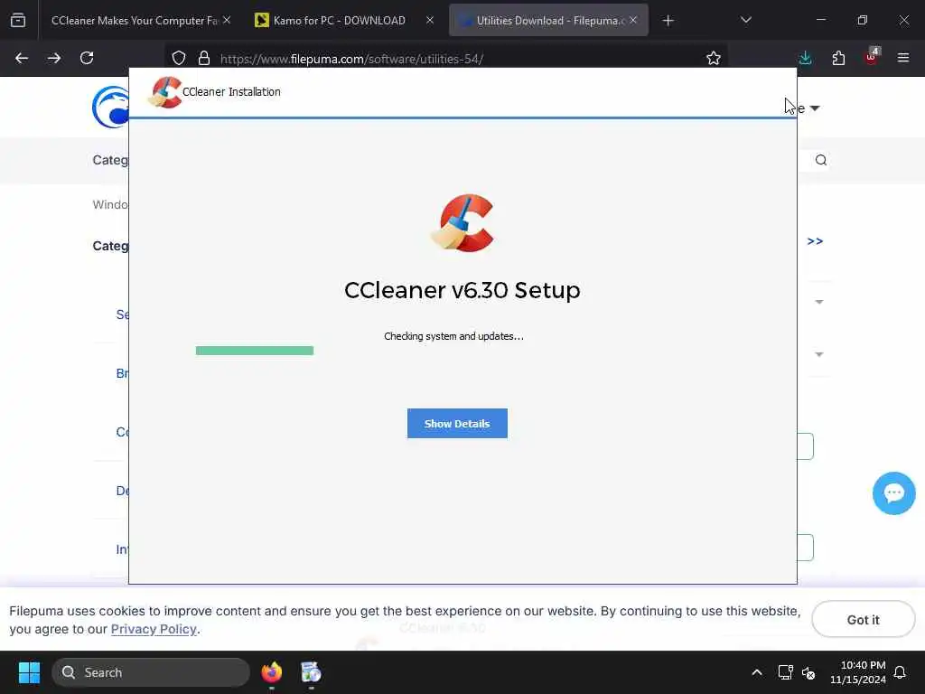
Task: Click the network display tray icon
Action: click(x=785, y=672)
